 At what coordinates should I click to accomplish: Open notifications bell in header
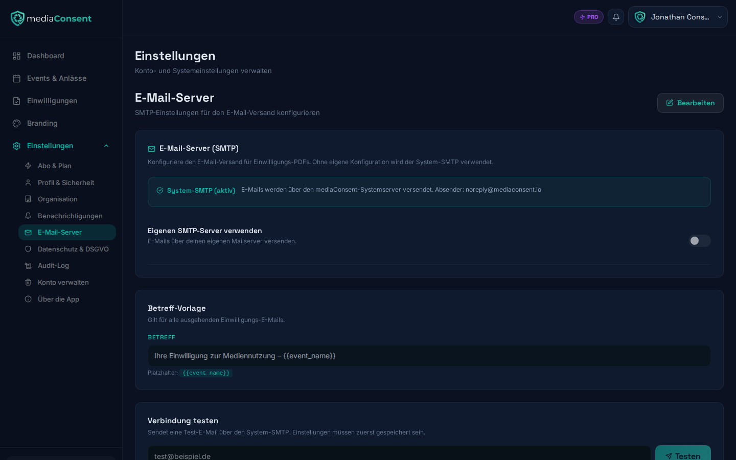(x=616, y=17)
